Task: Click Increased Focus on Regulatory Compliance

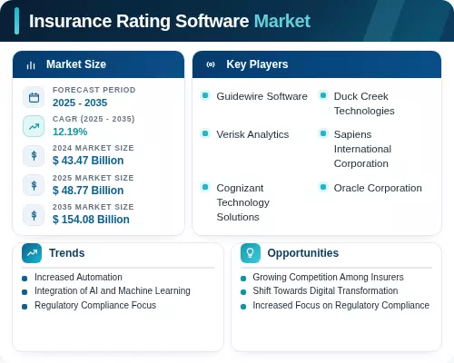Action: (x=341, y=305)
